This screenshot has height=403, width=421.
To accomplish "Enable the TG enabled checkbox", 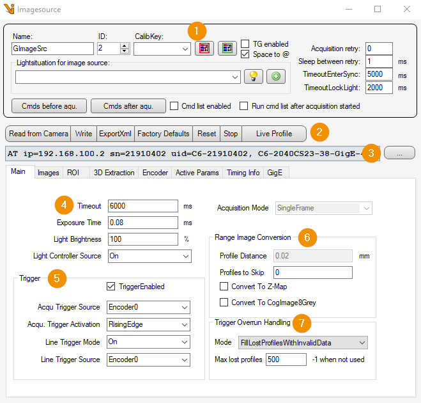I will point(245,43).
